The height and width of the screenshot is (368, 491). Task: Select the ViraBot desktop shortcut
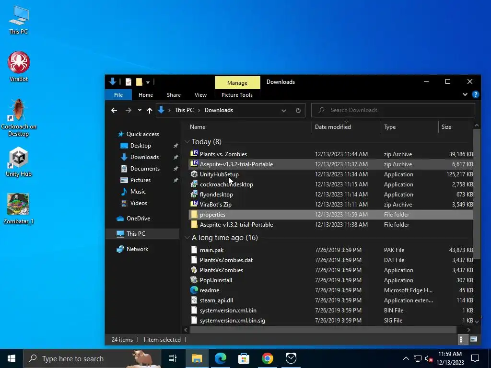[19, 66]
